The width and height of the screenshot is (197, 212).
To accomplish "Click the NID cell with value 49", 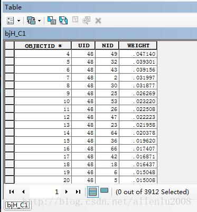I will coord(107,54).
